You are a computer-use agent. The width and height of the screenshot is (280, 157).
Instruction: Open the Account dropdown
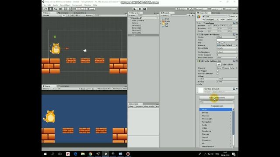pyautogui.click(x=201, y=9)
